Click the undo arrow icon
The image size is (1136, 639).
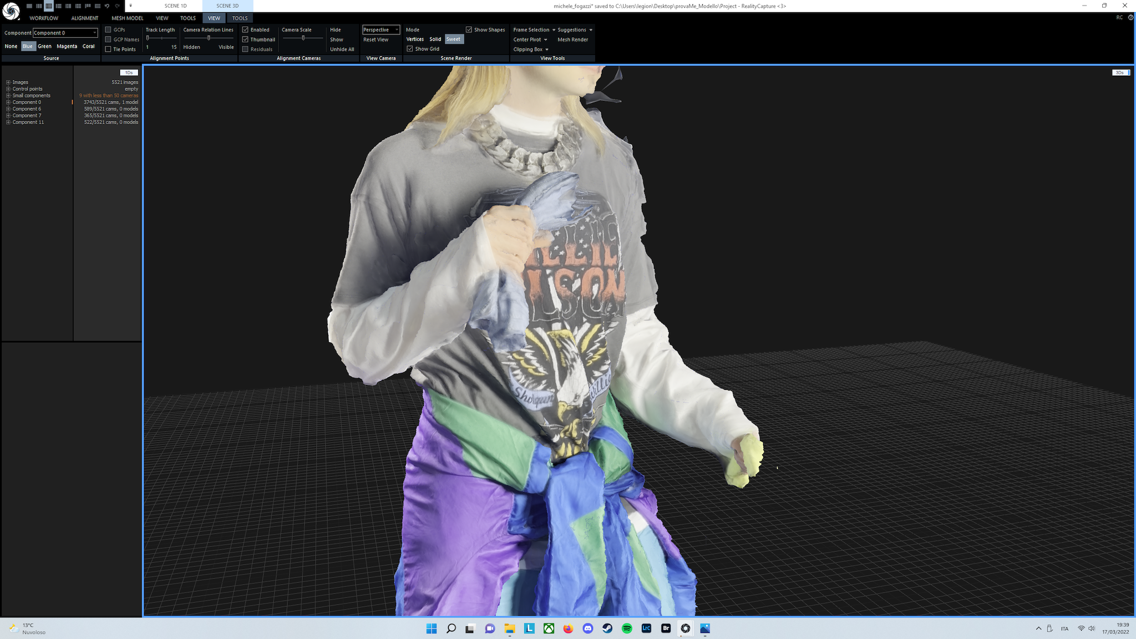point(107,6)
